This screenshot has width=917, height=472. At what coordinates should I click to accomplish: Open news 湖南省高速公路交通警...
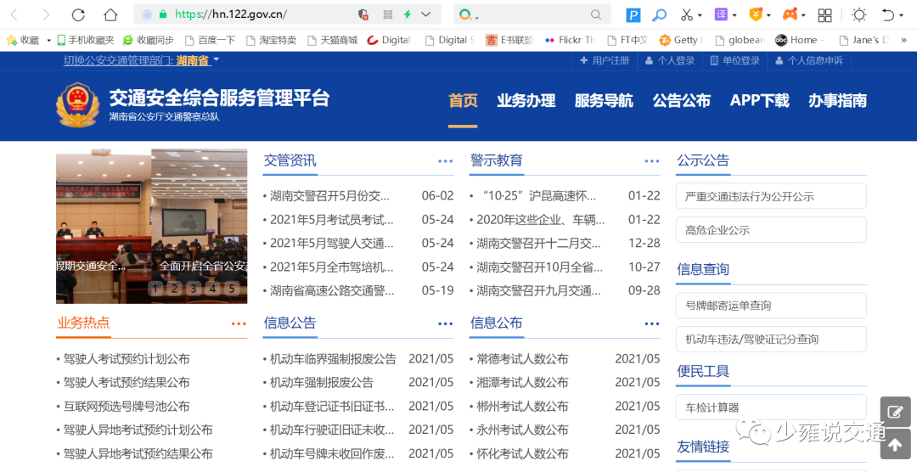click(332, 290)
